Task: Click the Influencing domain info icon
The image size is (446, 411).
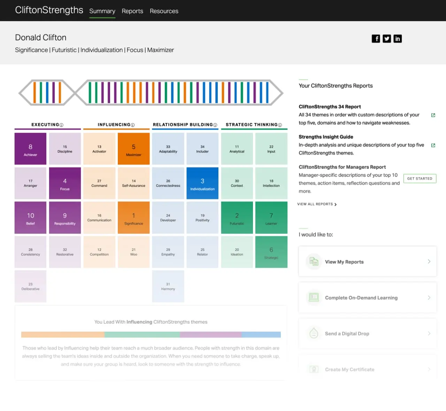Action: click(133, 125)
